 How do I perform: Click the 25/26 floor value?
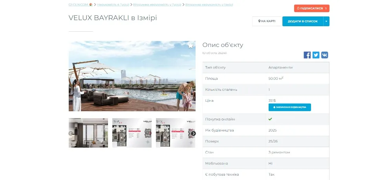coord(273,141)
